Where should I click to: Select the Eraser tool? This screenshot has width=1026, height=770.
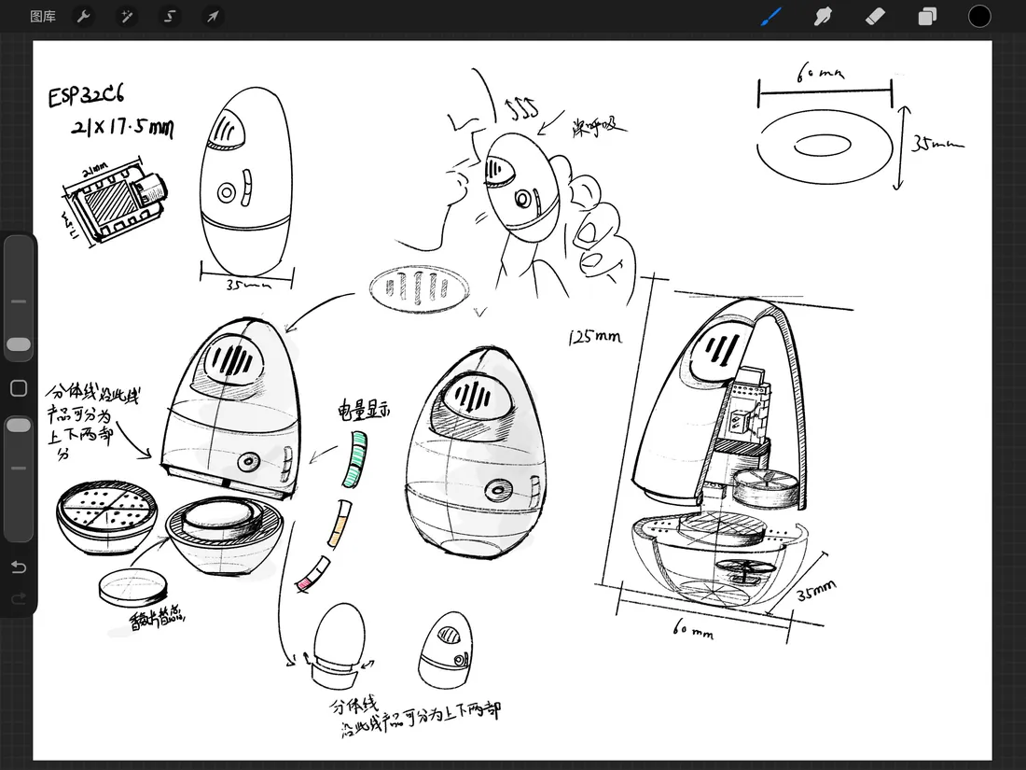(x=875, y=17)
